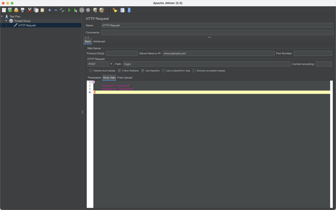Open the POST method dropdown
Image resolution: width=336 pixels, height=210 pixels.
pyautogui.click(x=100, y=64)
